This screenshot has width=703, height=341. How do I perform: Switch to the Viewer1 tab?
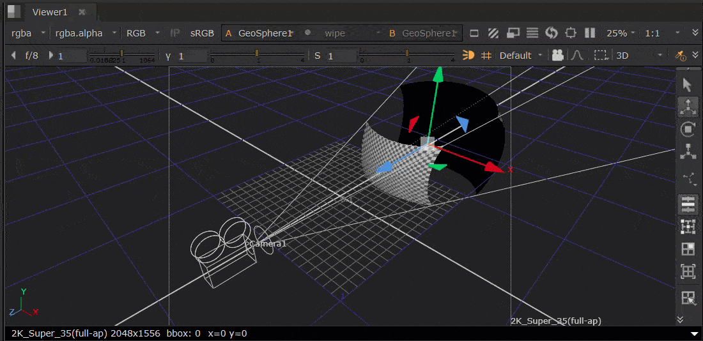[50, 12]
